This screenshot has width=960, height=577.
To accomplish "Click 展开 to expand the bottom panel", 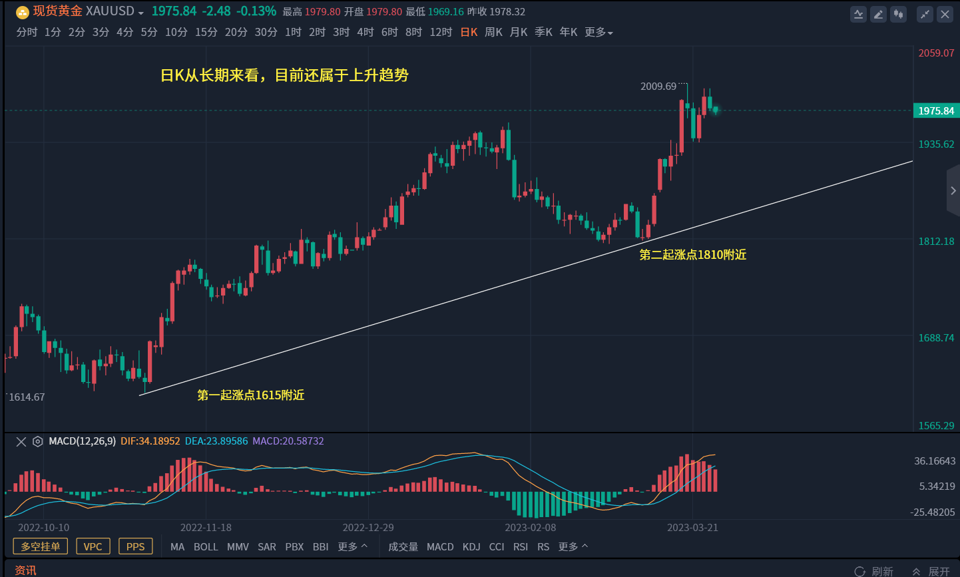I will point(941,570).
